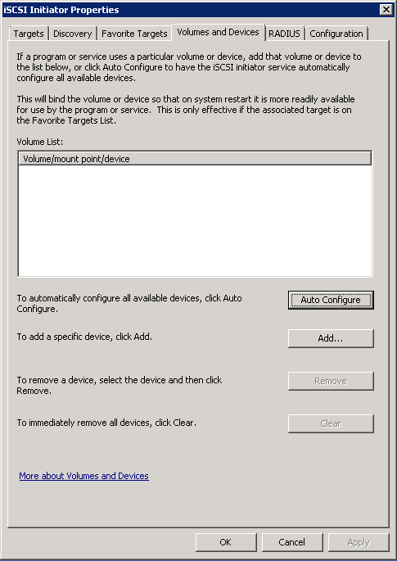Switch to the Targets tab

point(29,34)
